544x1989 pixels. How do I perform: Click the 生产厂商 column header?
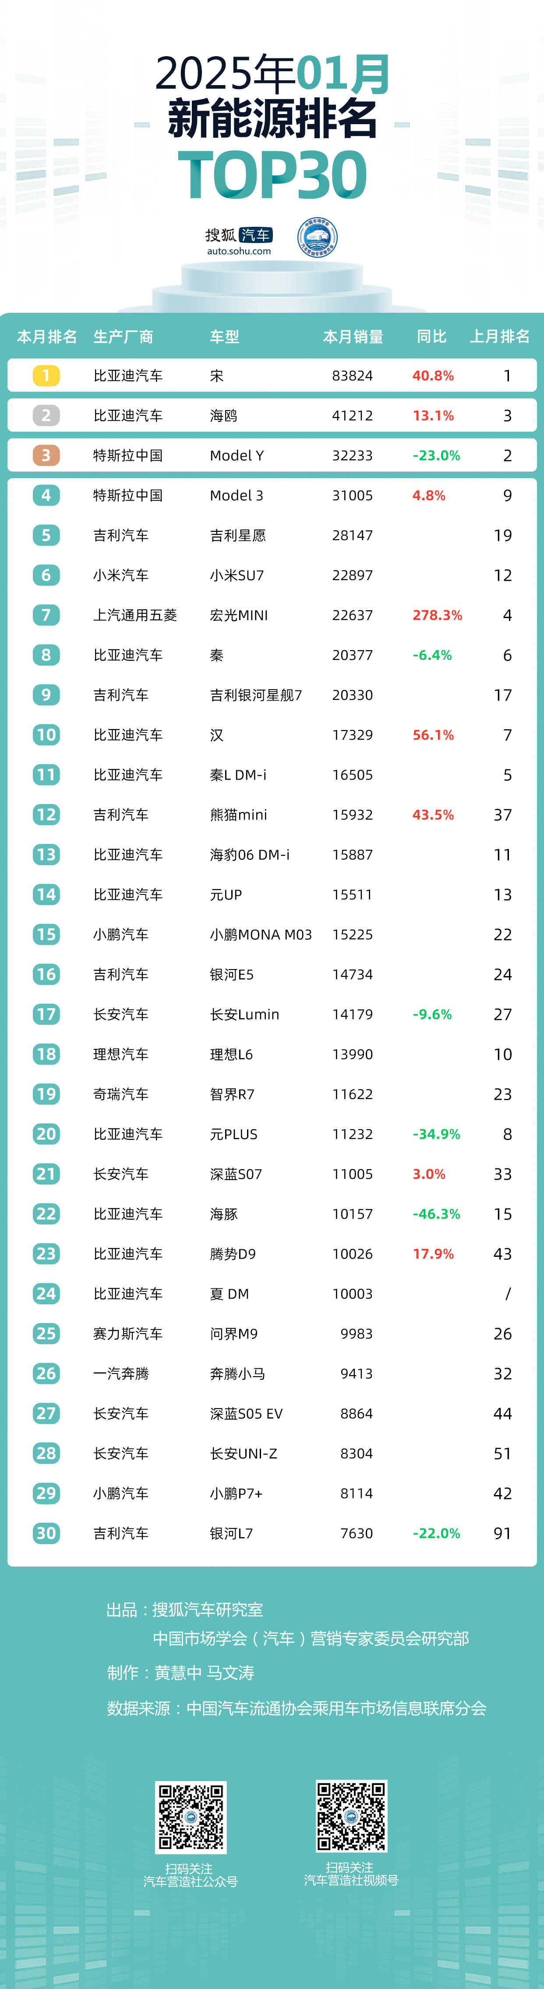(123, 336)
